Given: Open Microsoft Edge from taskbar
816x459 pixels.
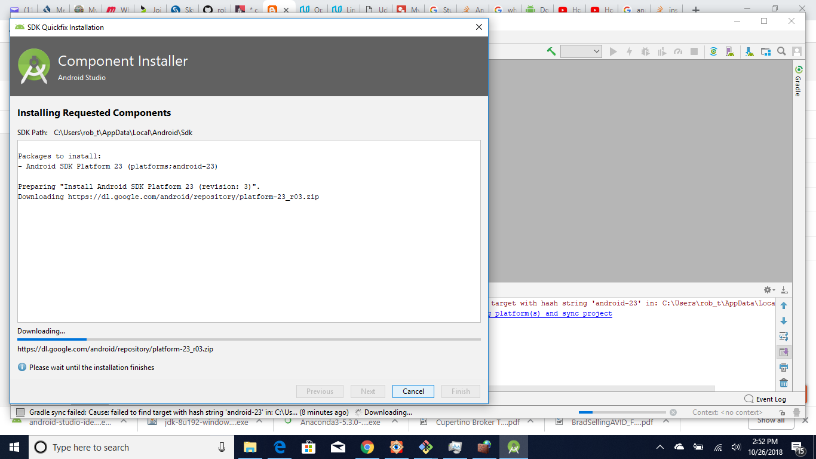Looking at the screenshot, I should pyautogui.click(x=279, y=447).
